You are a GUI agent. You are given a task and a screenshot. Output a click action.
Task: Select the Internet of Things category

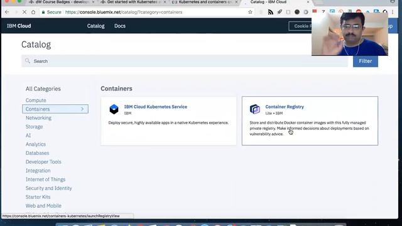tap(45, 180)
